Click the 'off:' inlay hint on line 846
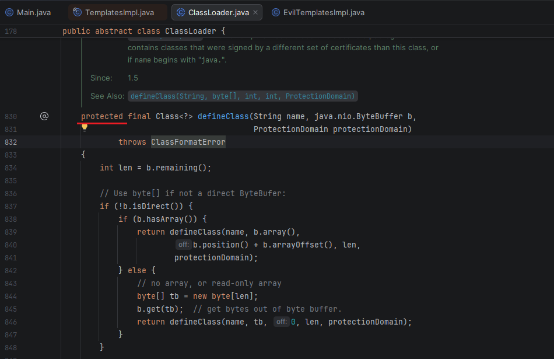Viewport: 554px width, 359px height. point(281,322)
